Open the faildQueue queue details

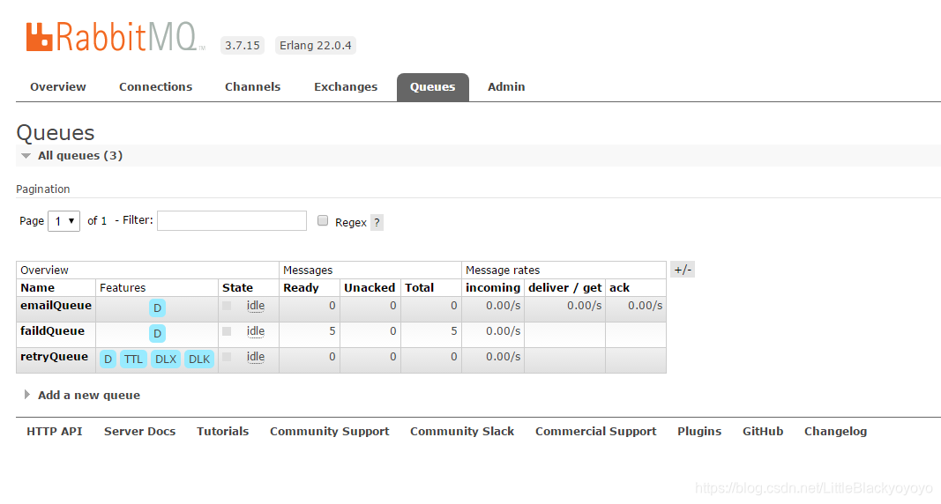[52, 331]
